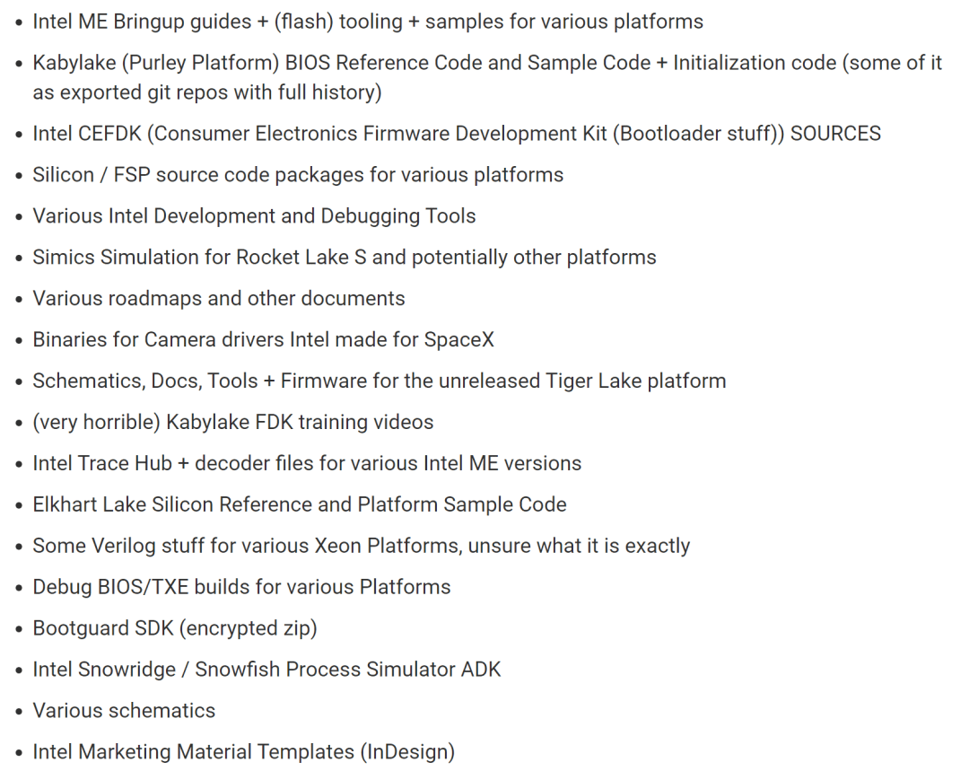Click Intel Snowridge / Snowfish Process Simulator ADK
This screenshot has height=771, width=969.
266,670
